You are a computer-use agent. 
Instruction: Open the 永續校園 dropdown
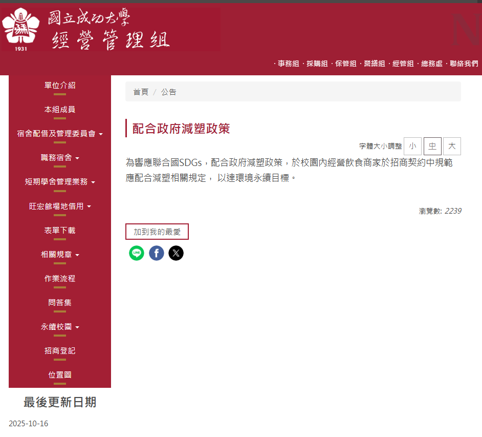60,327
